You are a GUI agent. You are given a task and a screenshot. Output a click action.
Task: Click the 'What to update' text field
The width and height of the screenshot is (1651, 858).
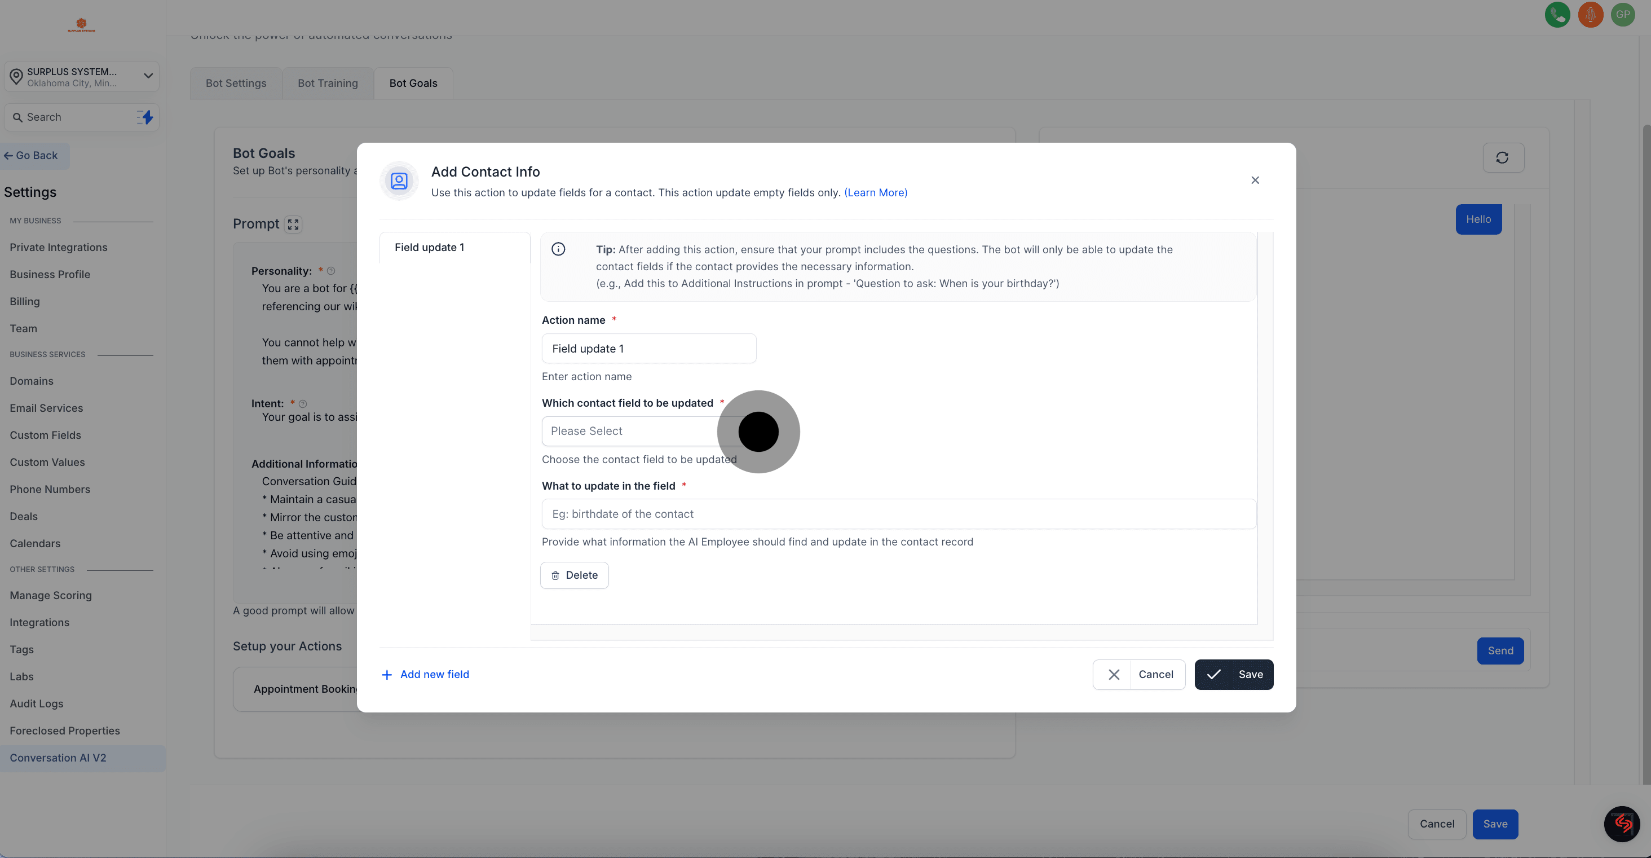[898, 514]
